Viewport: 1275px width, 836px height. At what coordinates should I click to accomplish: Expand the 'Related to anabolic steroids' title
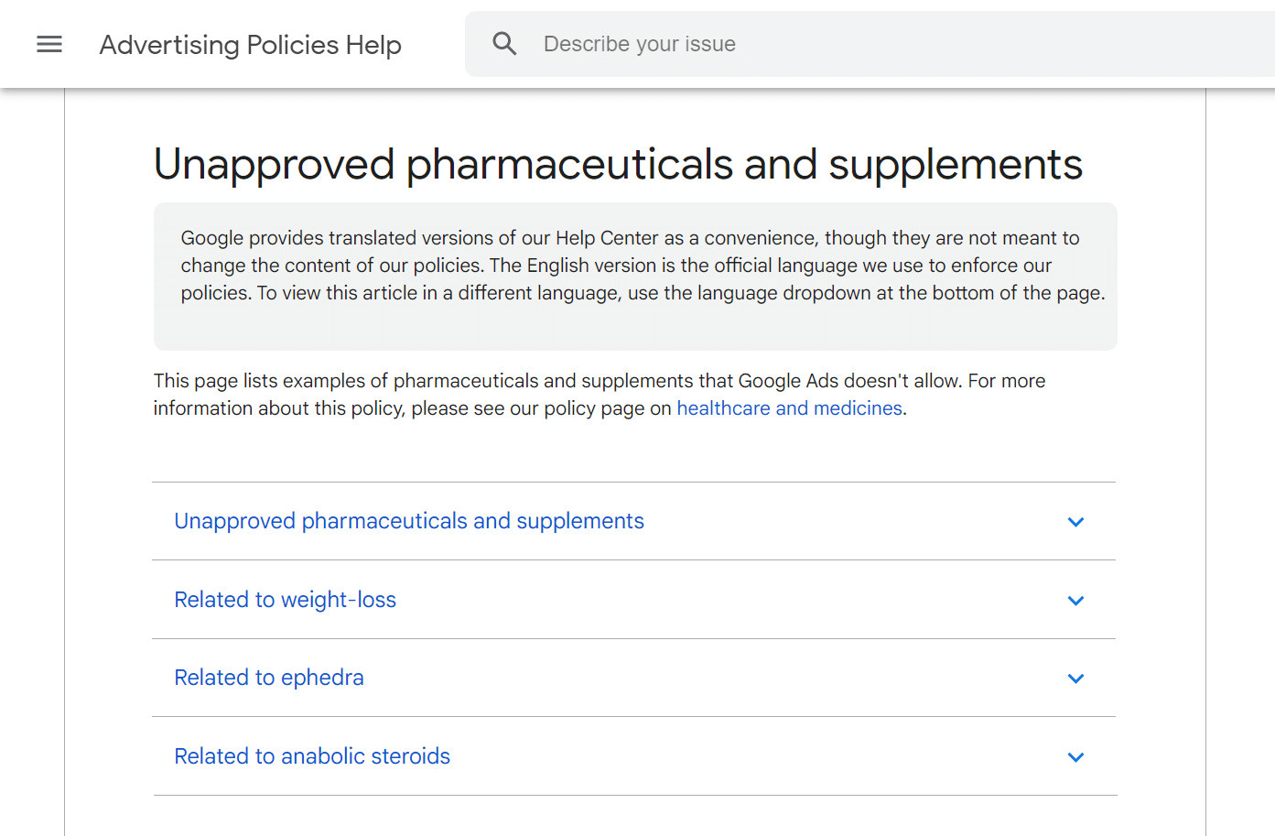[x=312, y=756]
